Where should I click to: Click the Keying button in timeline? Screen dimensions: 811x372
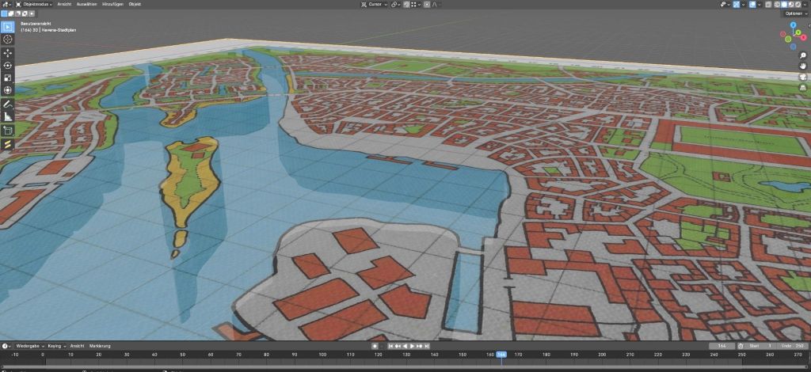56,346
